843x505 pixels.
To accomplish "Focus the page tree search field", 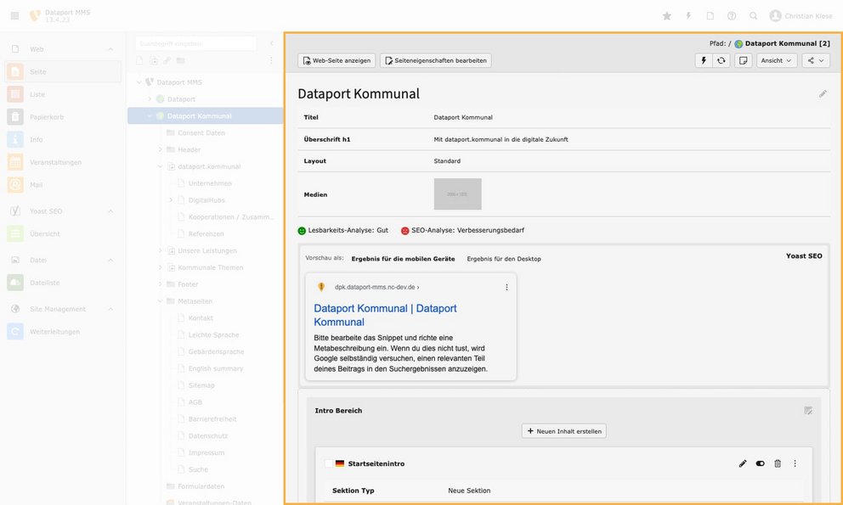I will pyautogui.click(x=195, y=42).
